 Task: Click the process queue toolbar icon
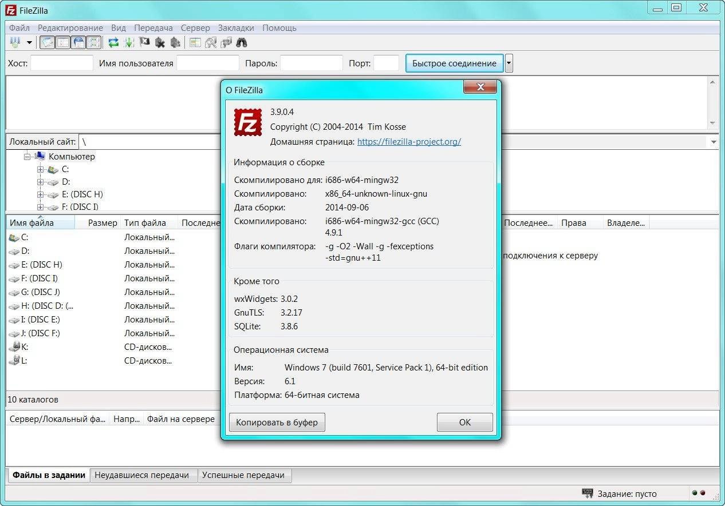[x=129, y=42]
